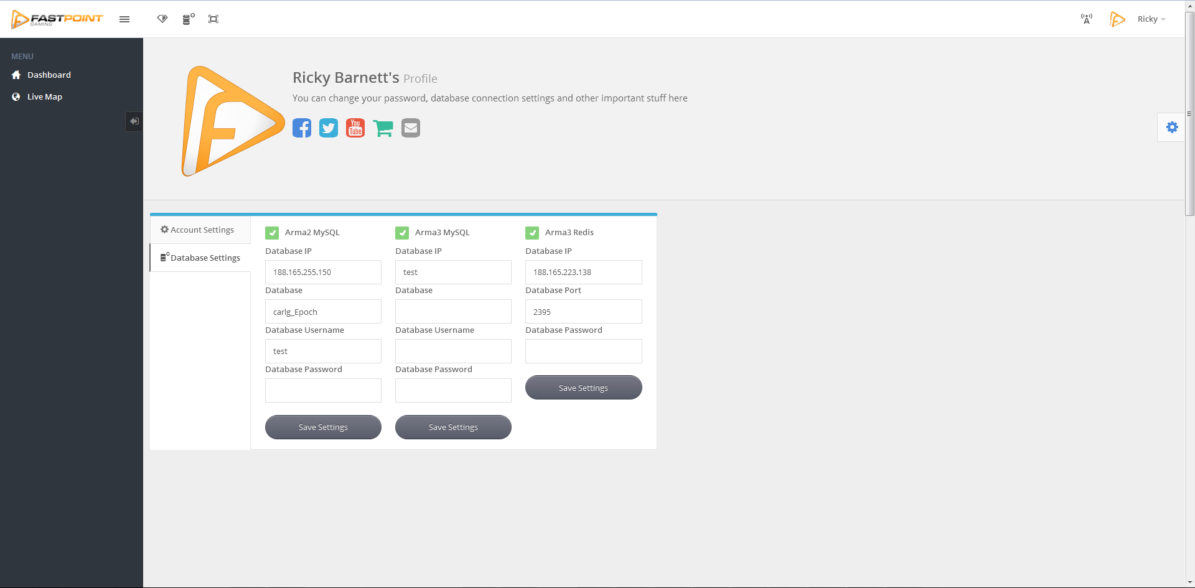The image size is (1195, 588).
Task: Open the Ricky user dropdown
Action: click(x=1151, y=19)
